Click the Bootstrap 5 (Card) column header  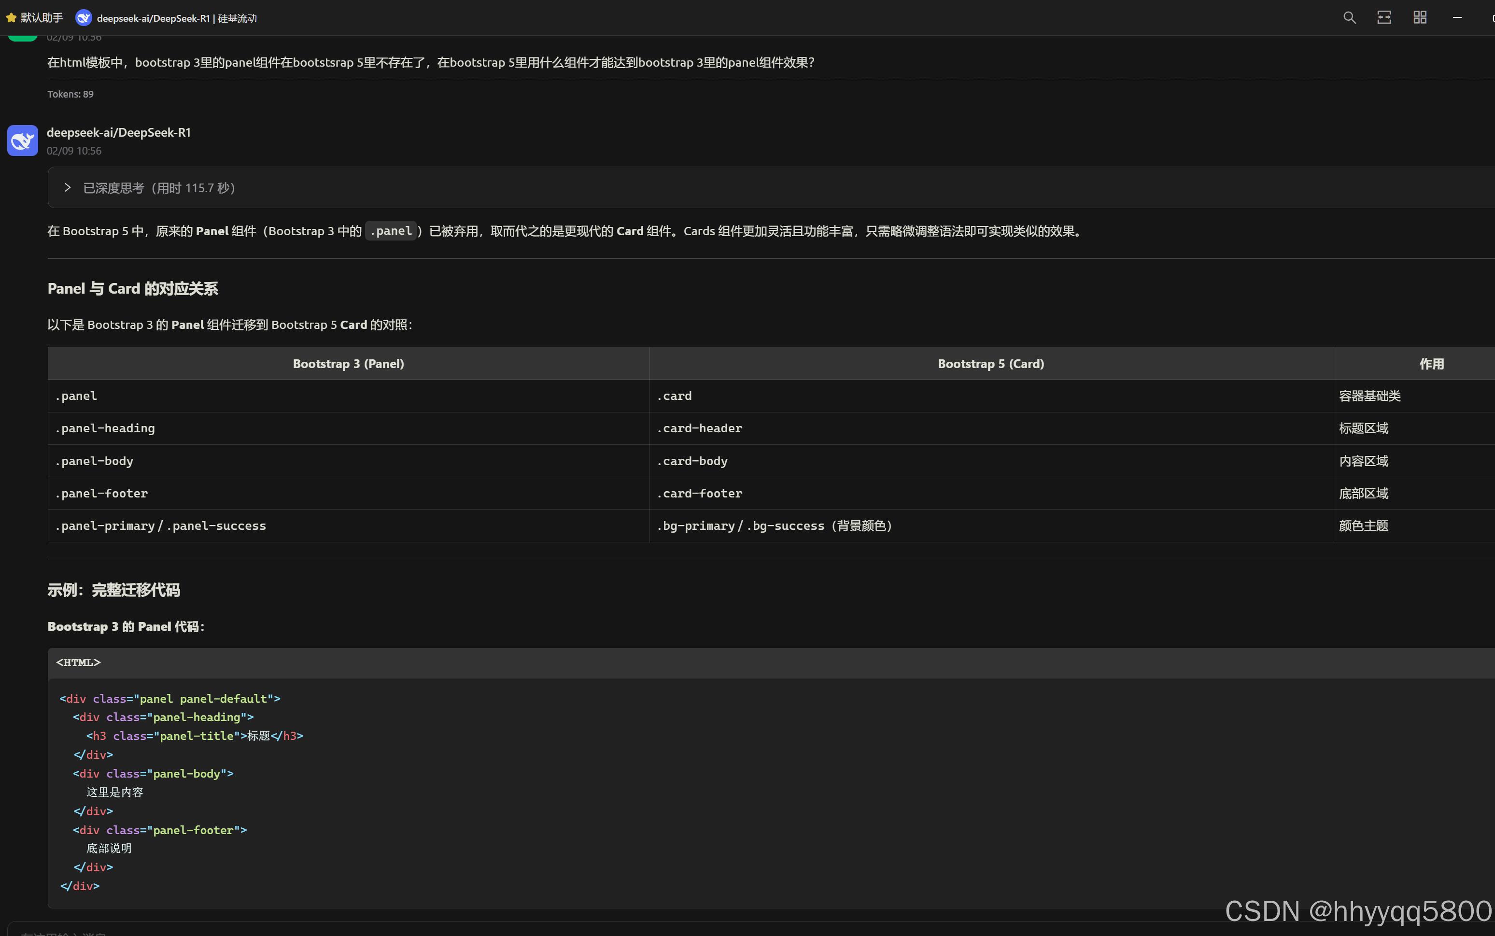click(x=991, y=364)
